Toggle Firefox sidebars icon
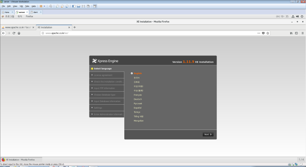This screenshot has width=306, height=167. 296,33
